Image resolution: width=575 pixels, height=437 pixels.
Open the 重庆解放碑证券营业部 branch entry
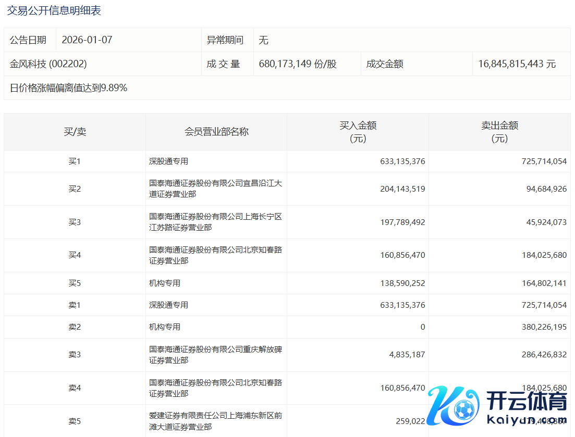click(215, 354)
